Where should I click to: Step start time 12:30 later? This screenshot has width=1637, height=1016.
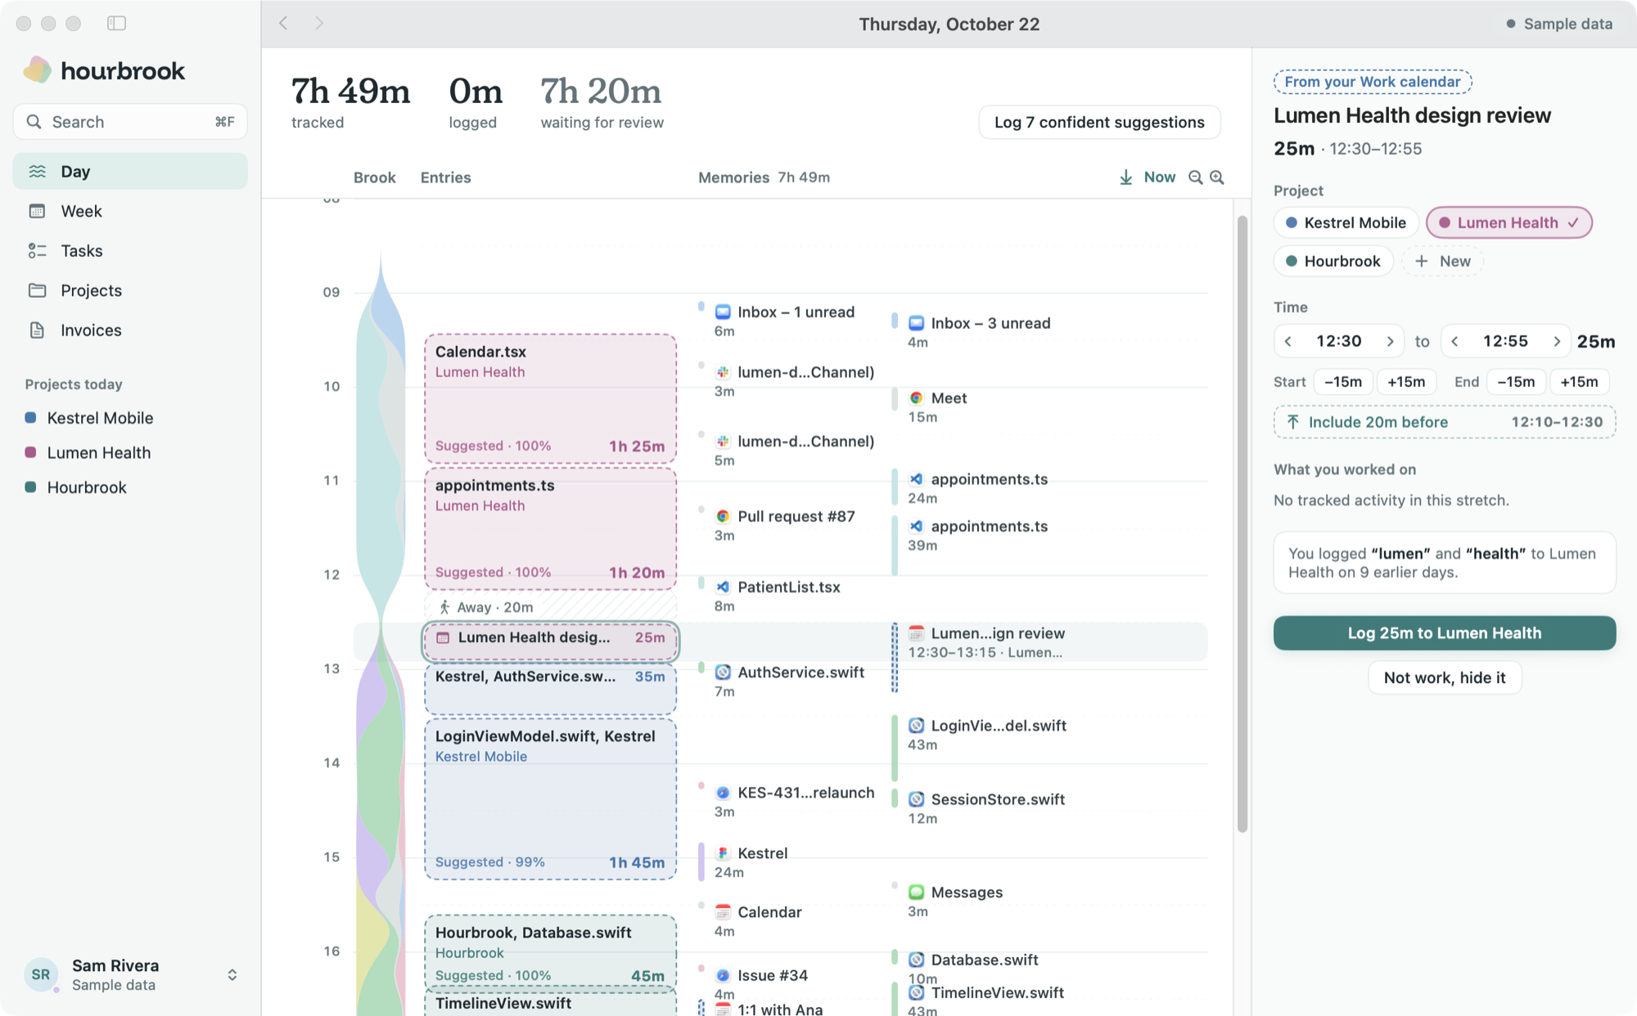[x=1390, y=341]
